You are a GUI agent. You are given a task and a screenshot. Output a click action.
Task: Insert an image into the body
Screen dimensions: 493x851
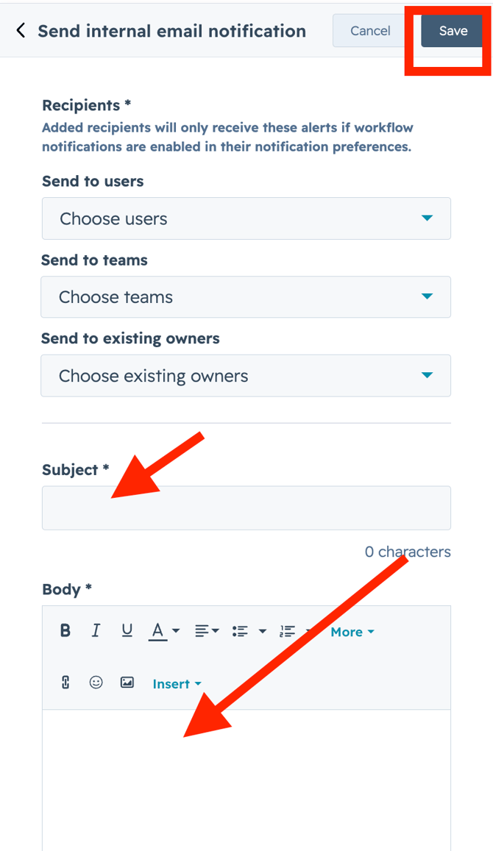click(127, 683)
